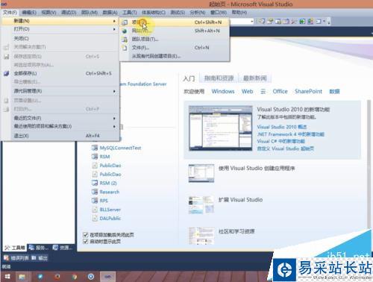Open Visual Studio 2010 概述 link

(282, 127)
